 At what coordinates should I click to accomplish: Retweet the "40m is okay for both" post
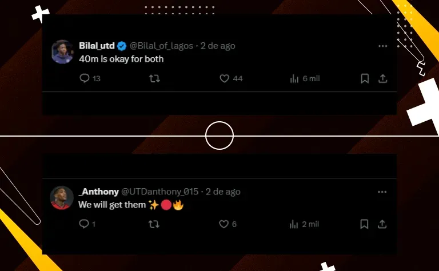tap(154, 78)
